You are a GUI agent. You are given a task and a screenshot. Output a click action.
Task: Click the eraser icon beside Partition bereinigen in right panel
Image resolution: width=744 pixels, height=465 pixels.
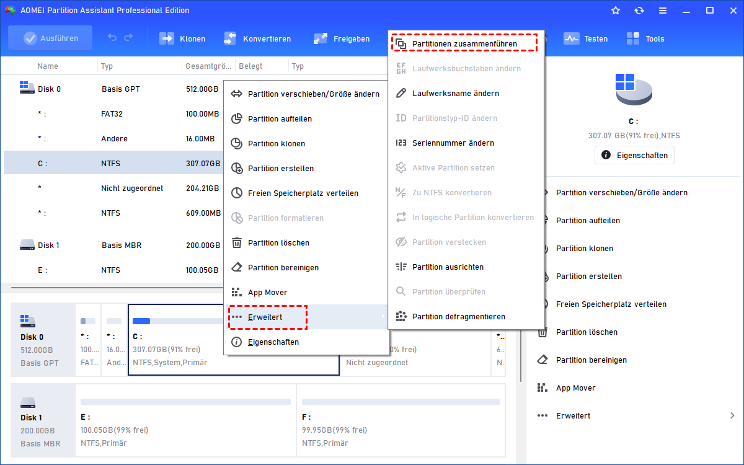tap(543, 360)
